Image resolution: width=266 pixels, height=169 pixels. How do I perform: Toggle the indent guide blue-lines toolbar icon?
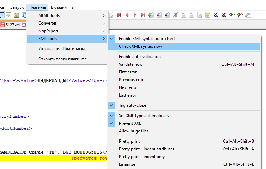click(2, 15)
